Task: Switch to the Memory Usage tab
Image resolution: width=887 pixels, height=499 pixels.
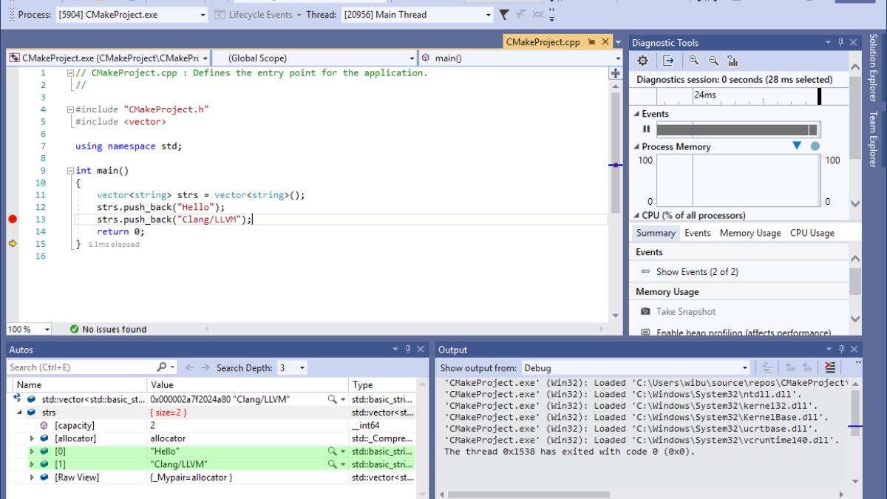Action: pyautogui.click(x=750, y=233)
